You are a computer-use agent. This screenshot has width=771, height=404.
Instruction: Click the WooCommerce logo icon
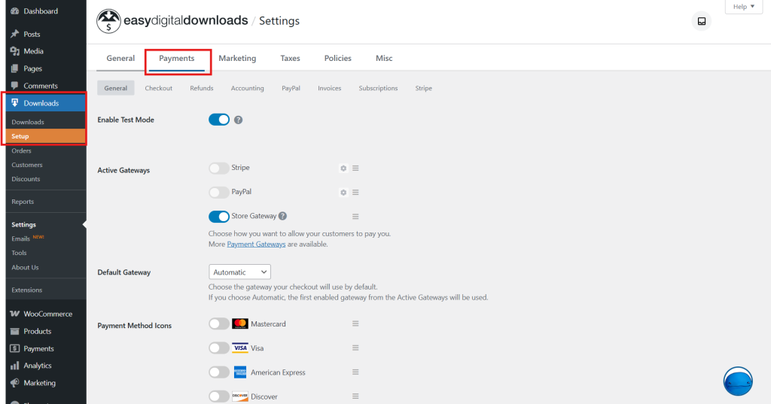tap(15, 314)
